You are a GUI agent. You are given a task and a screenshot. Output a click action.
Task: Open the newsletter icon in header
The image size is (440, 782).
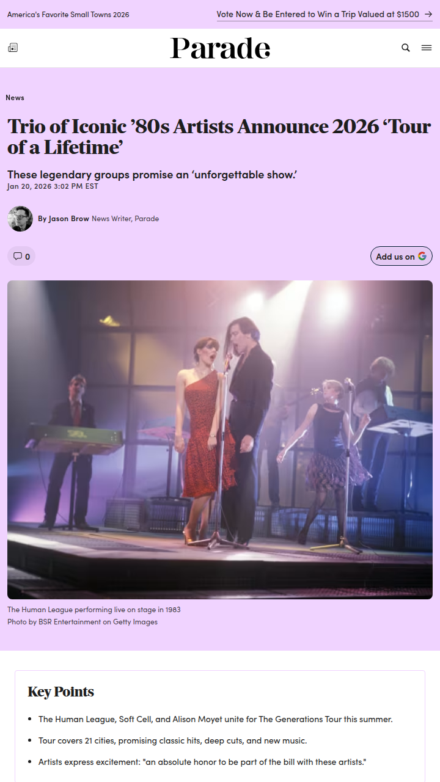point(13,48)
